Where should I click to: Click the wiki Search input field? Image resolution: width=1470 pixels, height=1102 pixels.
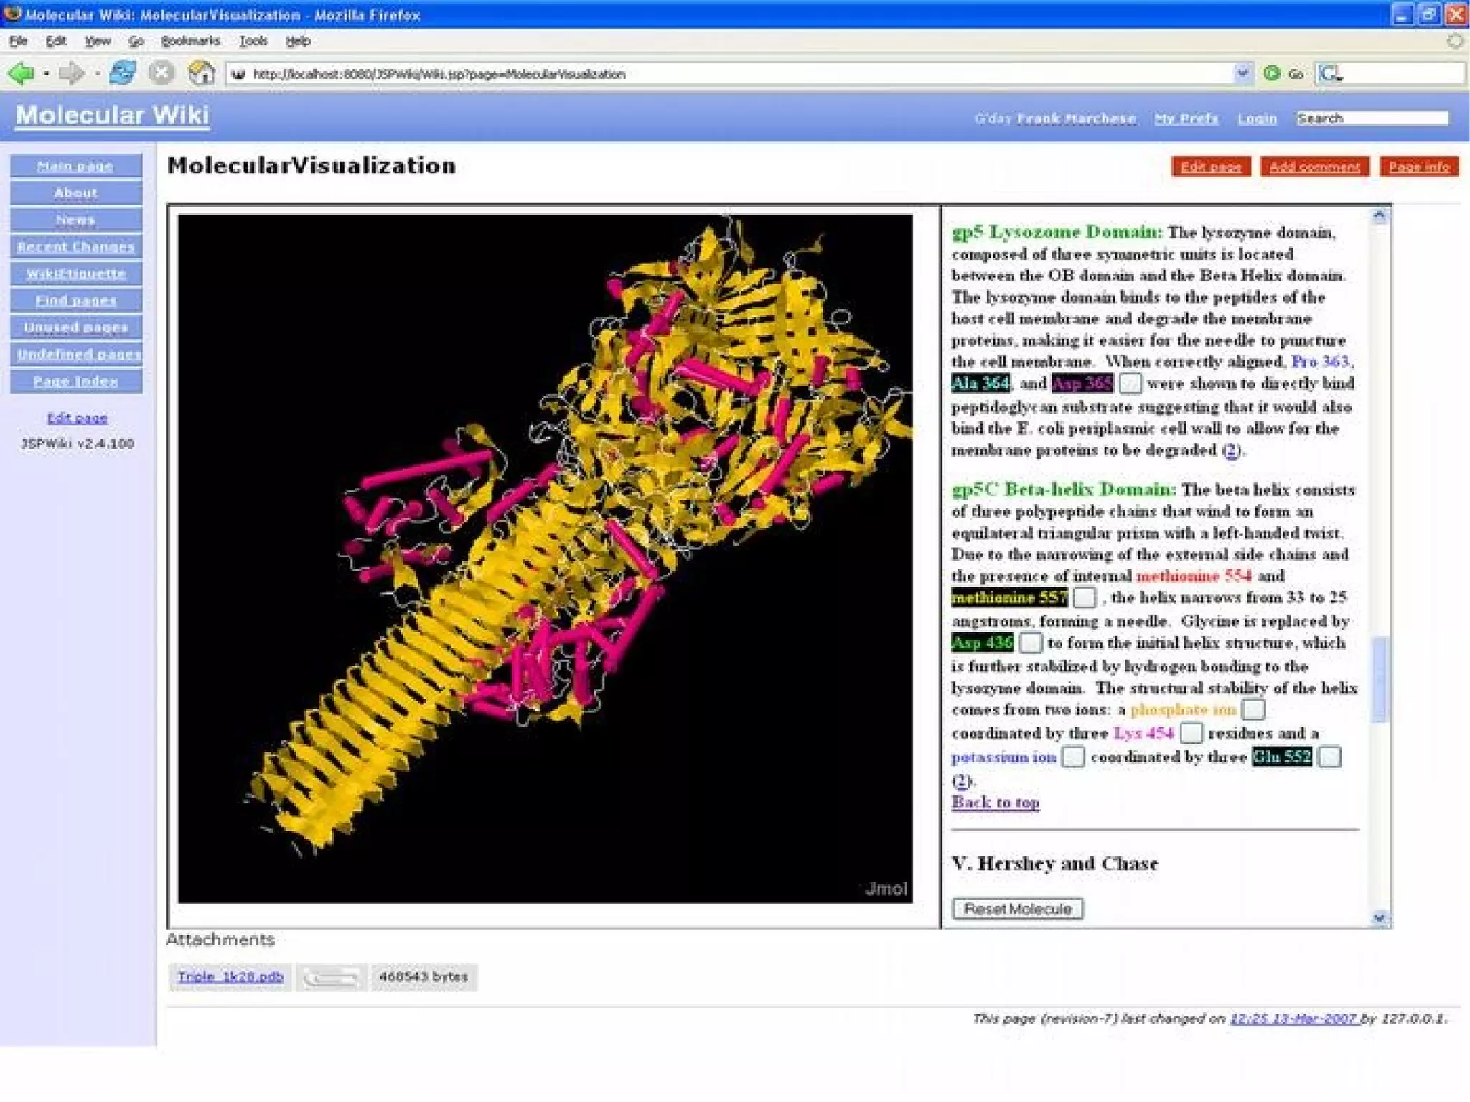click(1372, 118)
